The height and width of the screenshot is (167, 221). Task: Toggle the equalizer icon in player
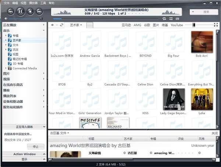point(177,18)
